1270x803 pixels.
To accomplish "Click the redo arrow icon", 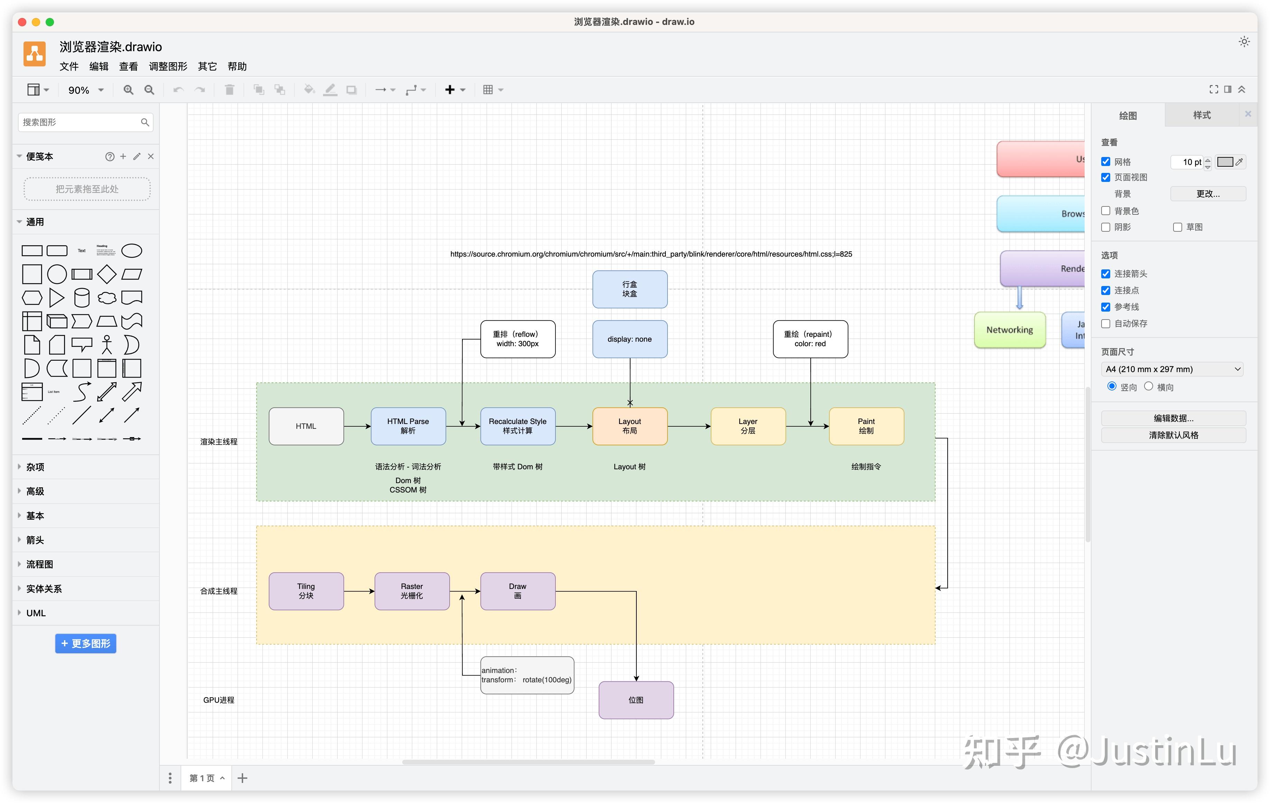I will [200, 90].
